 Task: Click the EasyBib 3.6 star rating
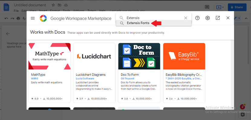coord(169,99)
